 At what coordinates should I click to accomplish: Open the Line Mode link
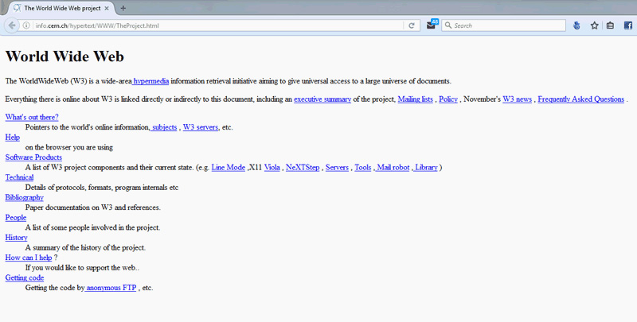(229, 168)
